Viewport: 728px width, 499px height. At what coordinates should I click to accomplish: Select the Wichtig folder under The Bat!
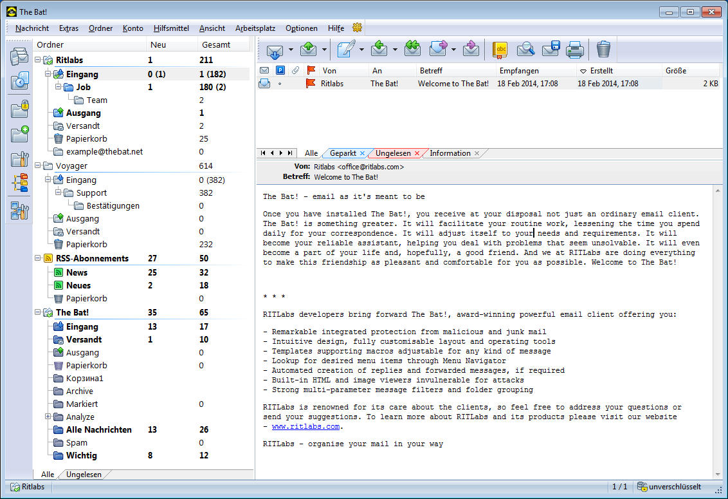(x=81, y=456)
